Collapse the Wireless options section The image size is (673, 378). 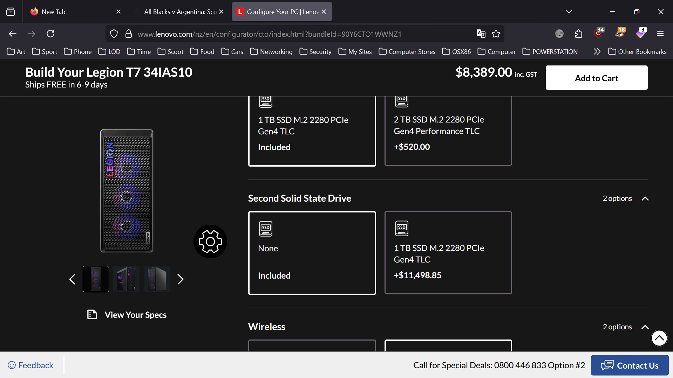[645, 327]
